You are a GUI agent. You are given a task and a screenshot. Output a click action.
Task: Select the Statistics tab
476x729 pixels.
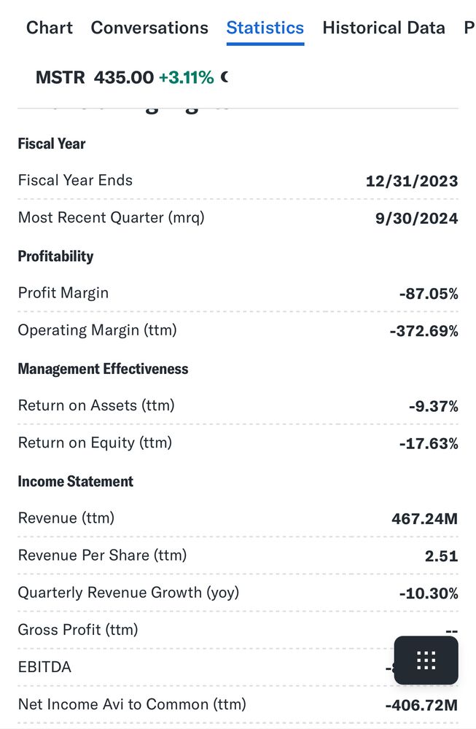265,28
